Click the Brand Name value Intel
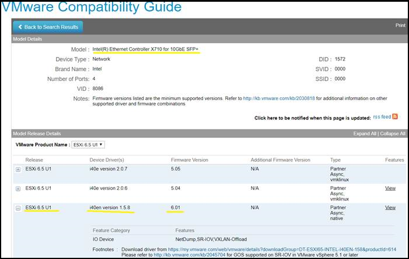The width and height of the screenshot is (409, 259). pos(97,69)
